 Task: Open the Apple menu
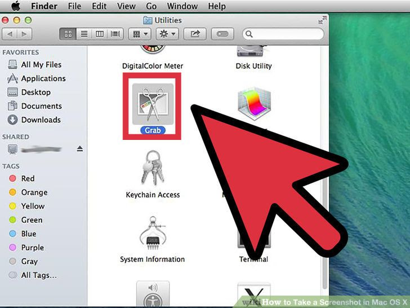(x=16, y=6)
